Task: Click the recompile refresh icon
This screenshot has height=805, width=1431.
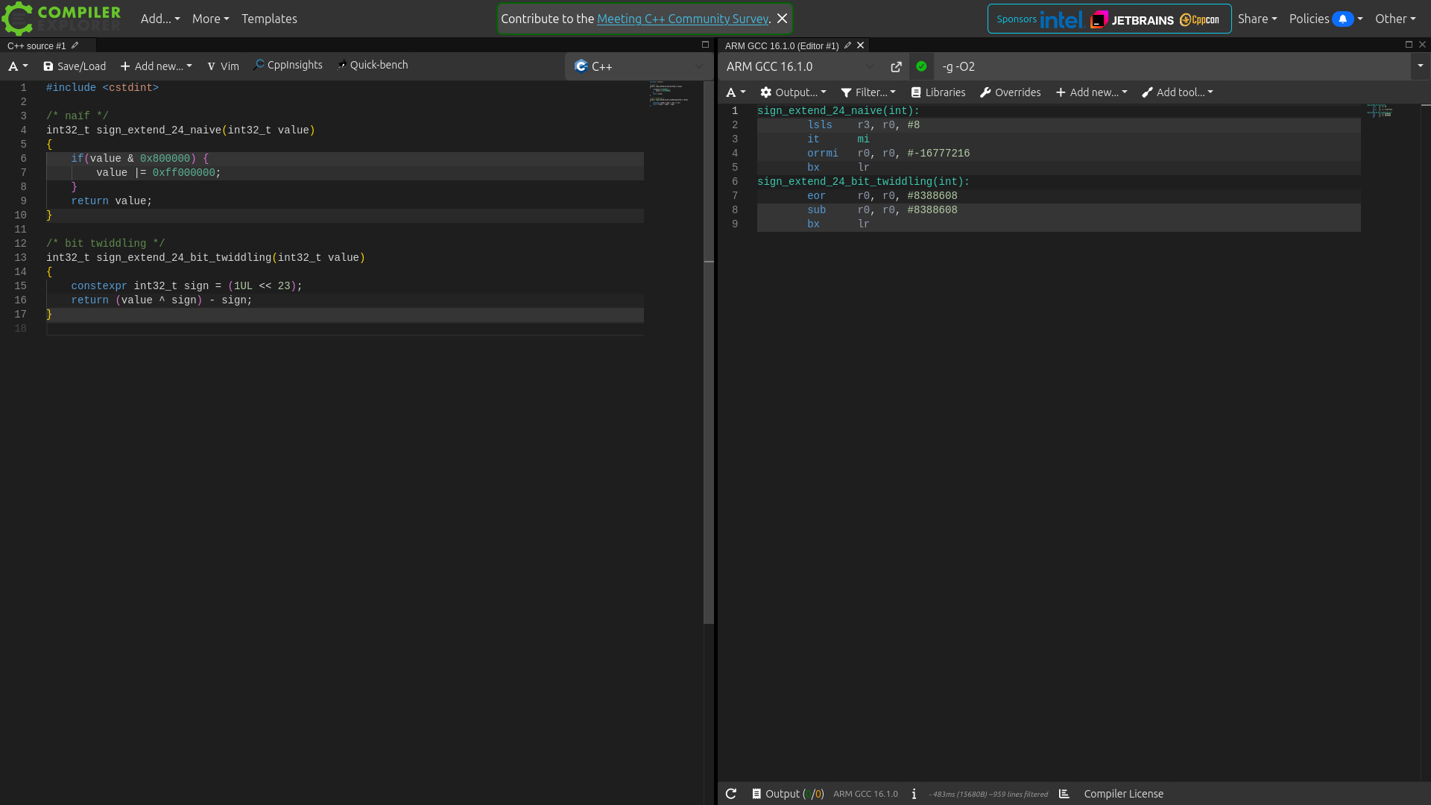Action: tap(731, 794)
